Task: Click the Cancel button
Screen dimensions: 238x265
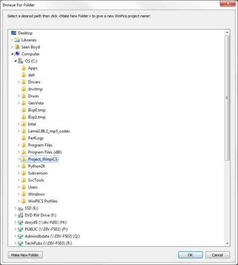Action: pyautogui.click(x=217, y=255)
